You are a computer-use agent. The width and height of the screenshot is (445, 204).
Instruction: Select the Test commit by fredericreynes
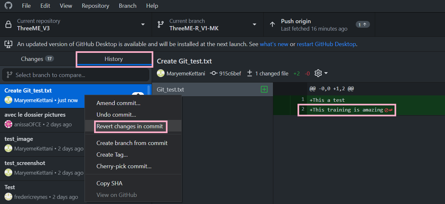coord(42,192)
